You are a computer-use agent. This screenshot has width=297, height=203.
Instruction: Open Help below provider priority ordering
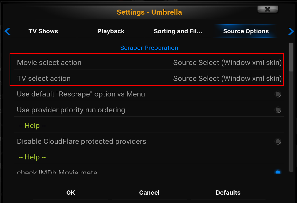(32, 126)
